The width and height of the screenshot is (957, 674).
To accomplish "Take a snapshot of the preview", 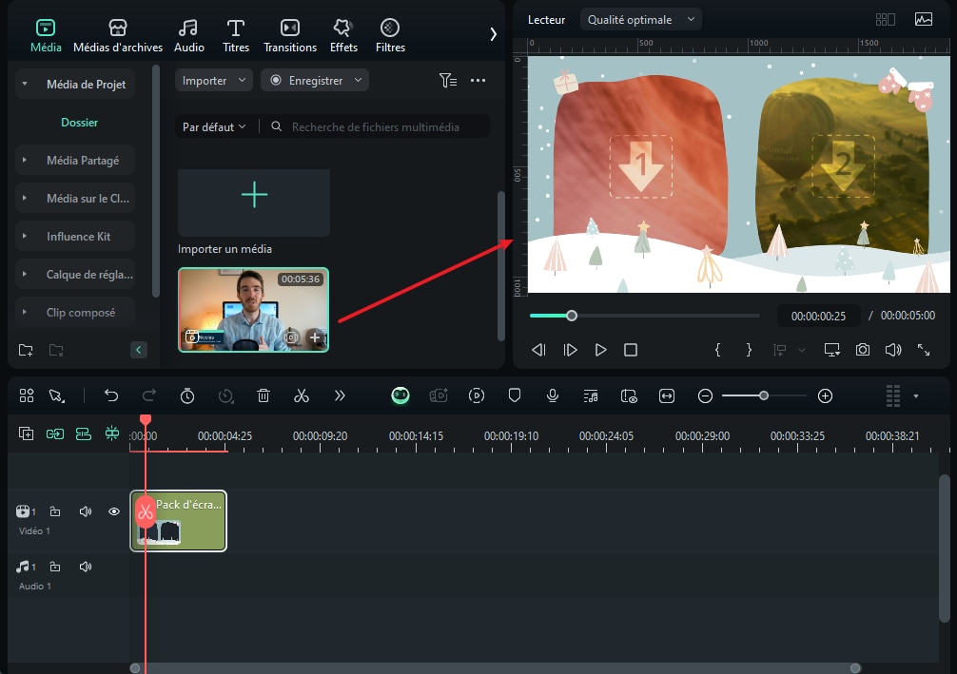I will pos(863,350).
